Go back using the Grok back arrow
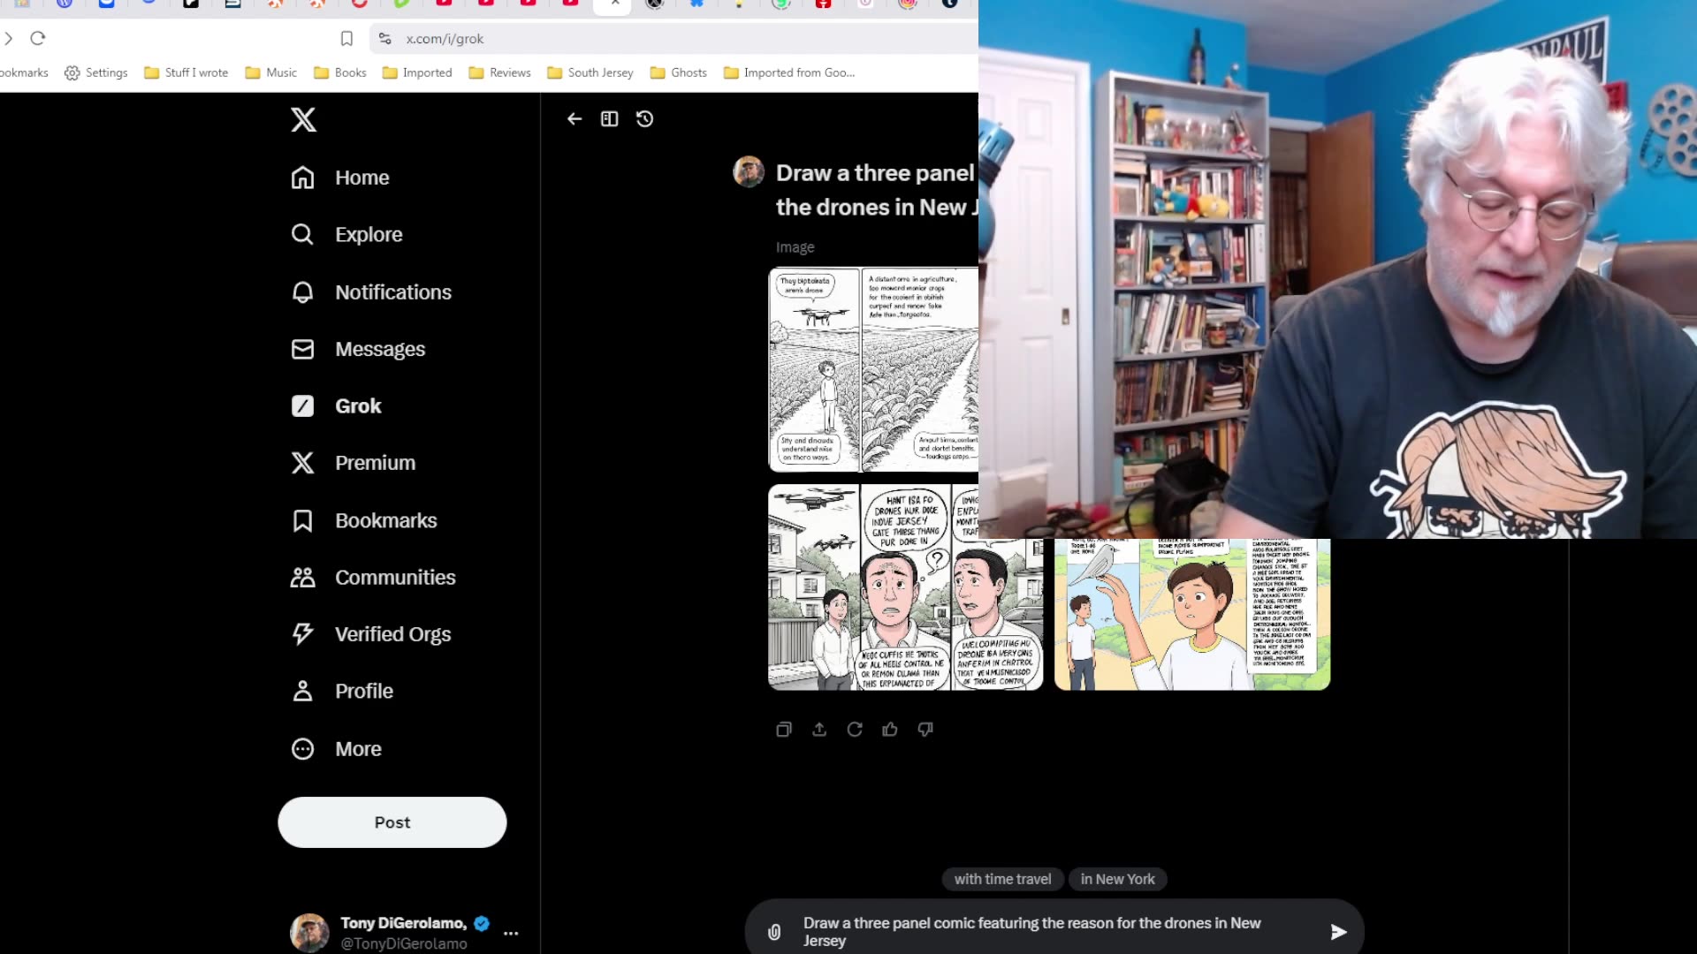The image size is (1697, 954). [574, 118]
